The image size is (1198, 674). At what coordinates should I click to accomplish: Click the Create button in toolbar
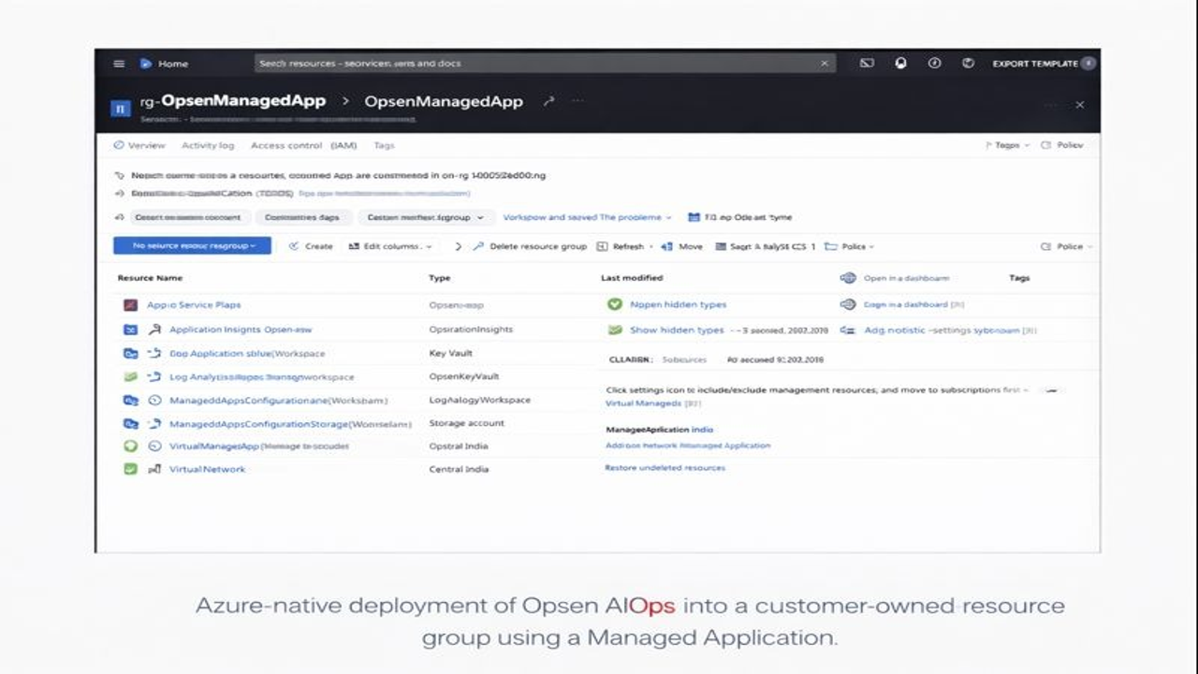click(x=311, y=246)
